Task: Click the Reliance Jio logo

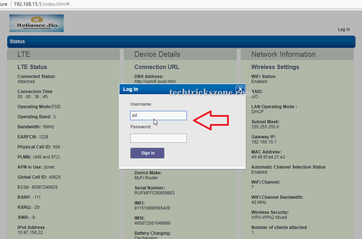Action: point(36,23)
